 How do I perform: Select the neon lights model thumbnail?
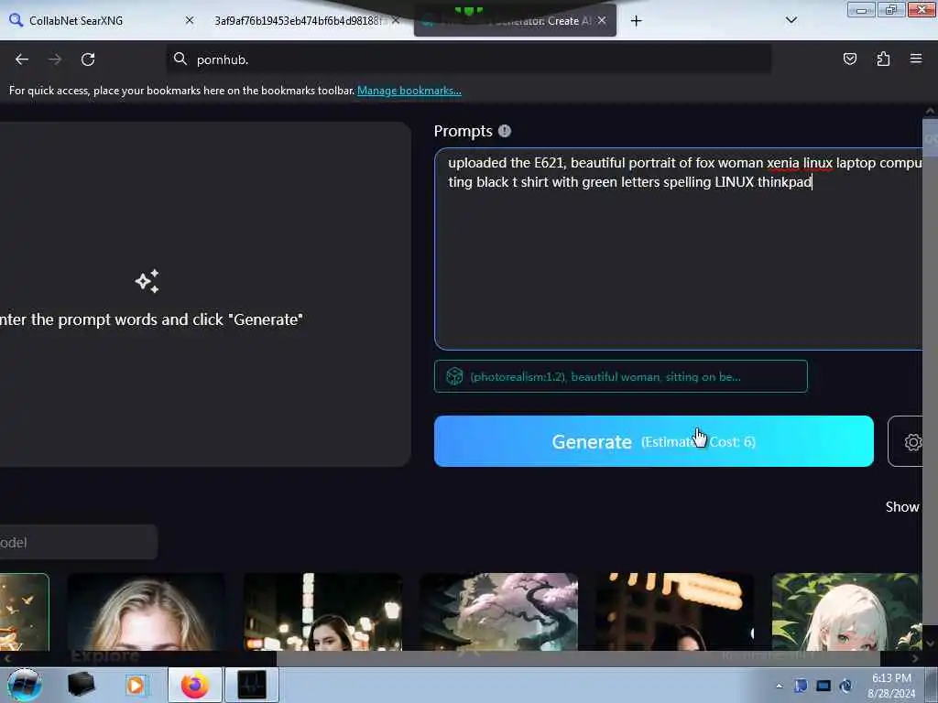(x=674, y=611)
